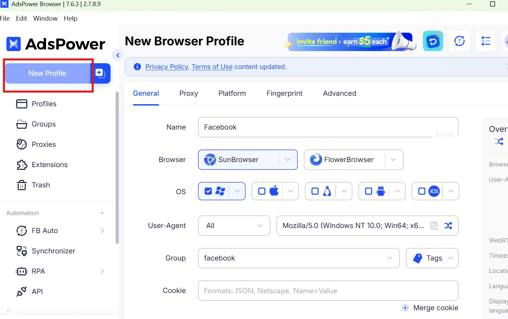Click the Synchronizer icon
Screen dimensions: 508x319
(22, 251)
